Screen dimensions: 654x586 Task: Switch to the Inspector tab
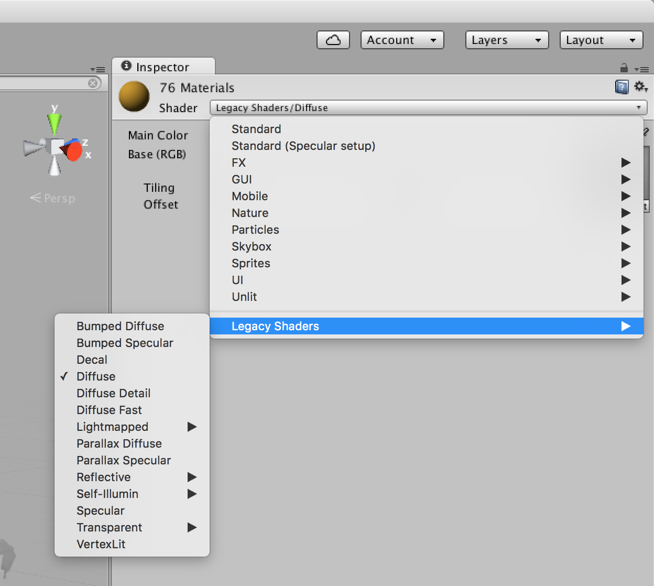163,67
